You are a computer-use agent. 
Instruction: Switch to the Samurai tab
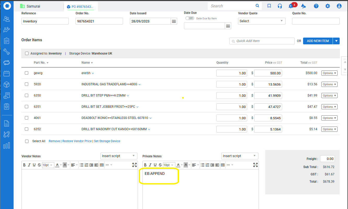click(x=30, y=6)
